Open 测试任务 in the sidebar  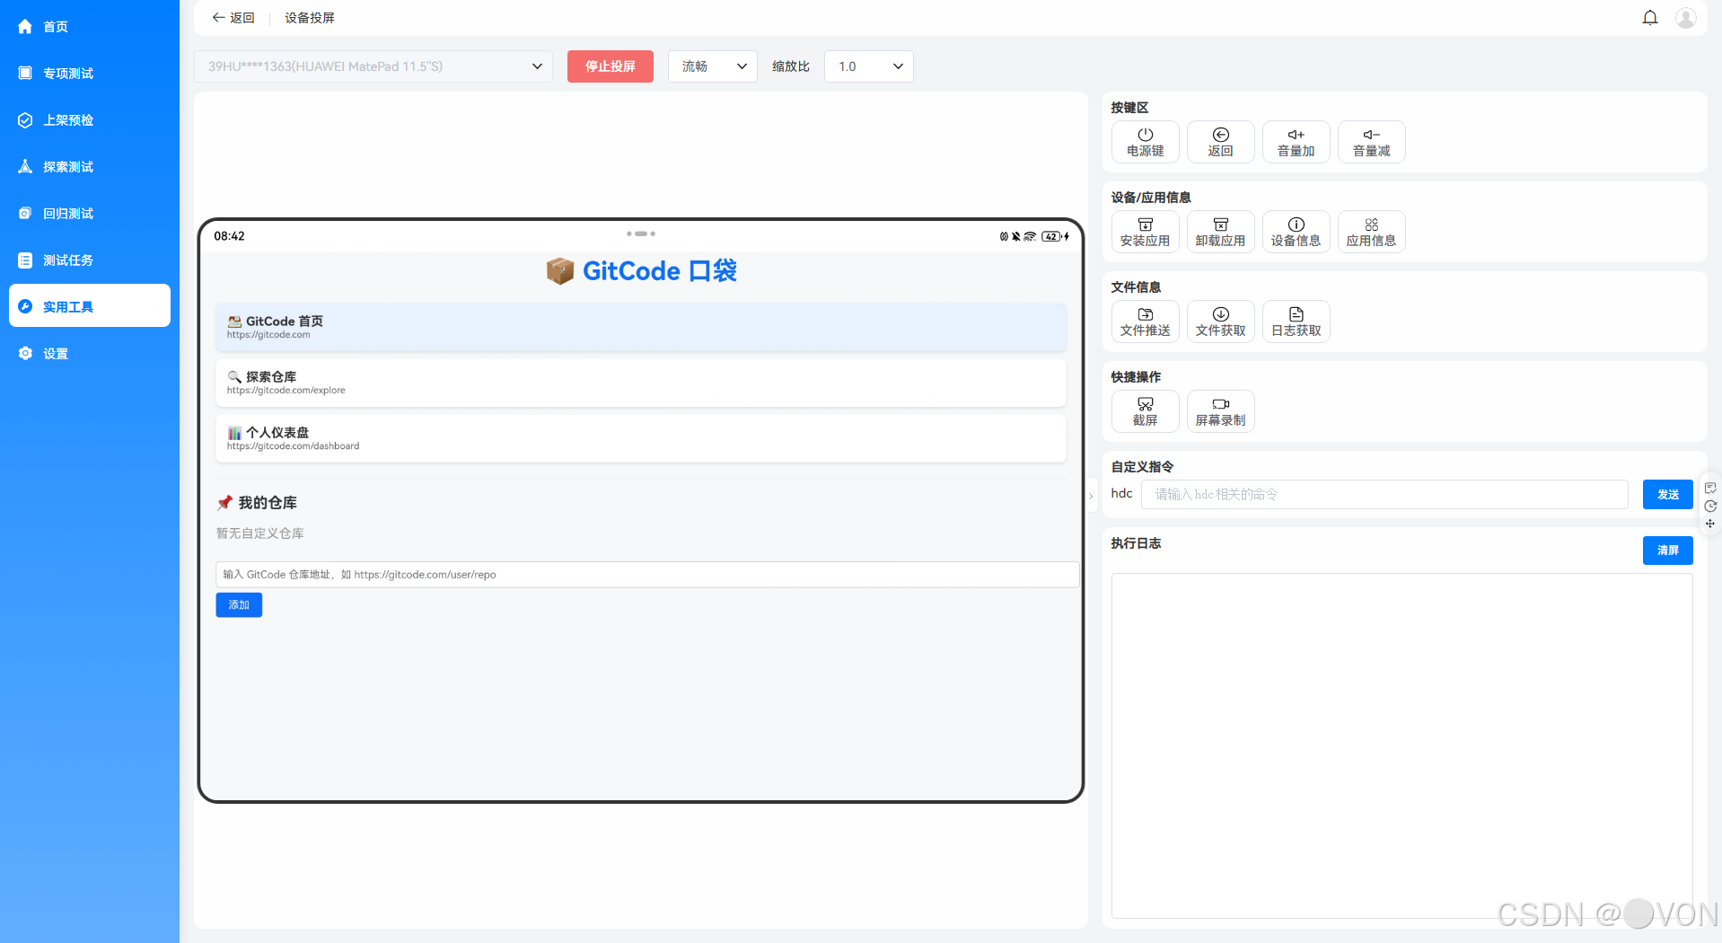pyautogui.click(x=90, y=260)
